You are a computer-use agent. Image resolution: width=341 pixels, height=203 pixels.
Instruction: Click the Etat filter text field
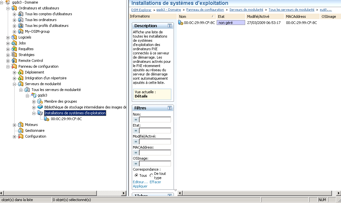155,130
